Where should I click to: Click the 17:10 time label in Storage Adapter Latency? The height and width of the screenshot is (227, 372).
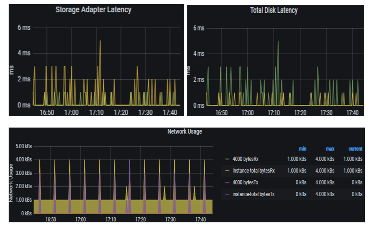tap(96, 112)
